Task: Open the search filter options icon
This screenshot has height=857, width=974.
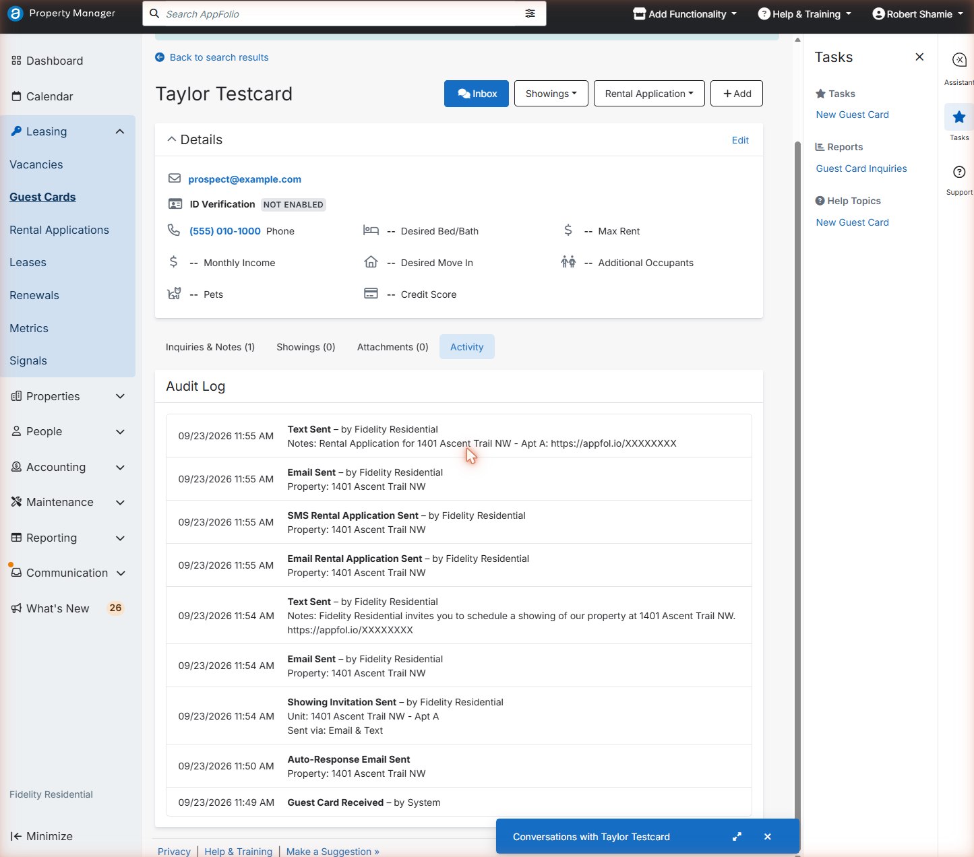Action: tap(530, 13)
